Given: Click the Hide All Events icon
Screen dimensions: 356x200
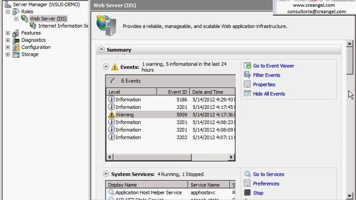Looking at the screenshot, I should [247, 93].
